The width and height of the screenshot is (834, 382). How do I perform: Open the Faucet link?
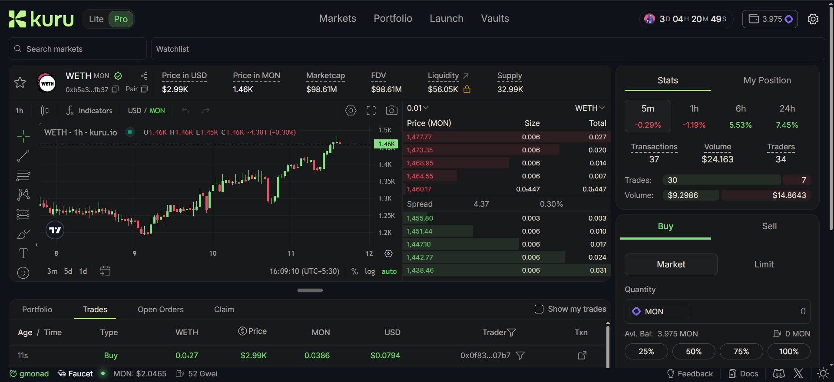(x=75, y=374)
